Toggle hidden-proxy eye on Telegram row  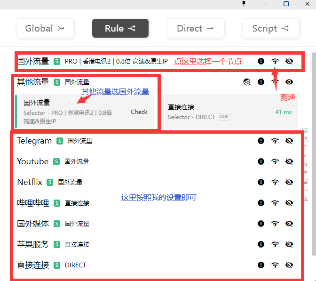289,141
